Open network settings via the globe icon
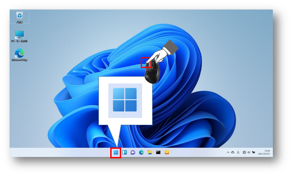This screenshot has width=292, height=176. click(x=244, y=152)
